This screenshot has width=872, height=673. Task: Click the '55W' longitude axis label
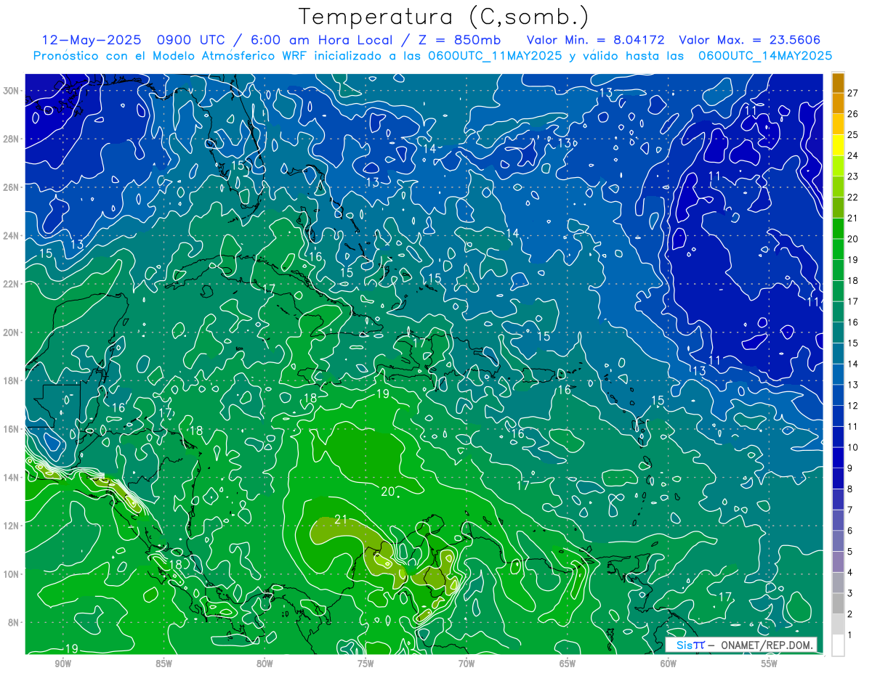(x=770, y=664)
